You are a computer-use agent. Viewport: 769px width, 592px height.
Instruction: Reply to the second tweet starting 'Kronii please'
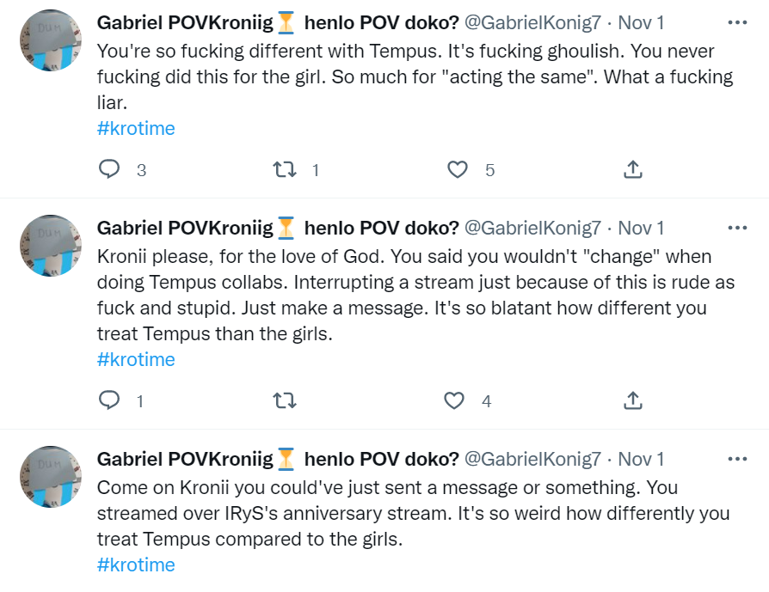click(x=109, y=400)
